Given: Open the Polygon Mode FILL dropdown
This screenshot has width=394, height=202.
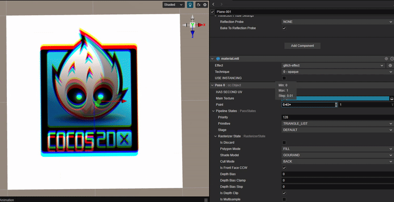Looking at the screenshot, I should [337, 148].
